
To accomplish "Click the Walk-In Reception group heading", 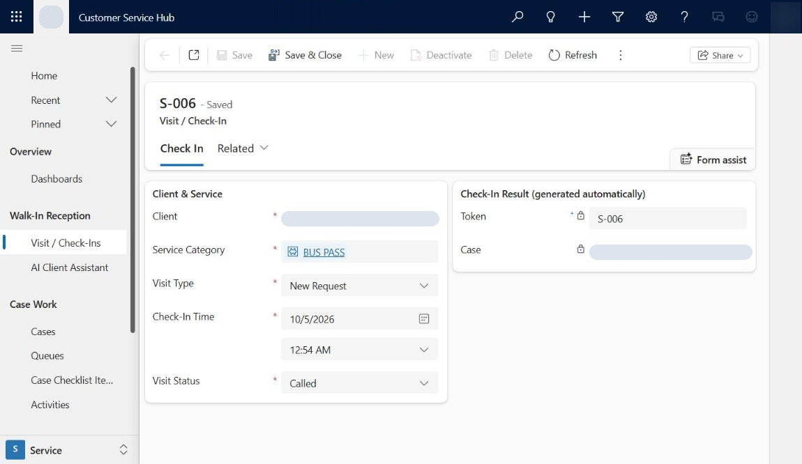I will (x=50, y=216).
